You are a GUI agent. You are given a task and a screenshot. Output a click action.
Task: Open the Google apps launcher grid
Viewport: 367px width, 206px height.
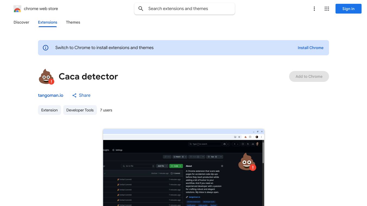327,9
